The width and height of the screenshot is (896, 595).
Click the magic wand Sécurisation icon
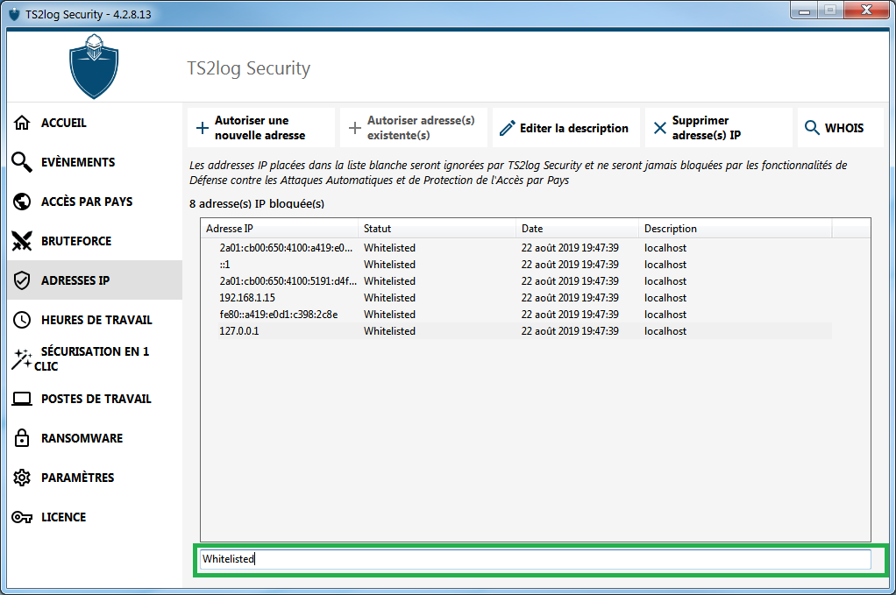22,358
